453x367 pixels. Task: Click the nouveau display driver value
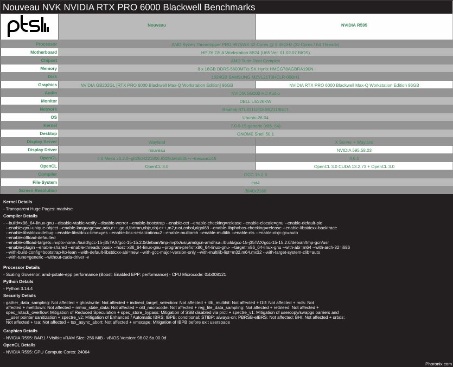[x=157, y=150]
